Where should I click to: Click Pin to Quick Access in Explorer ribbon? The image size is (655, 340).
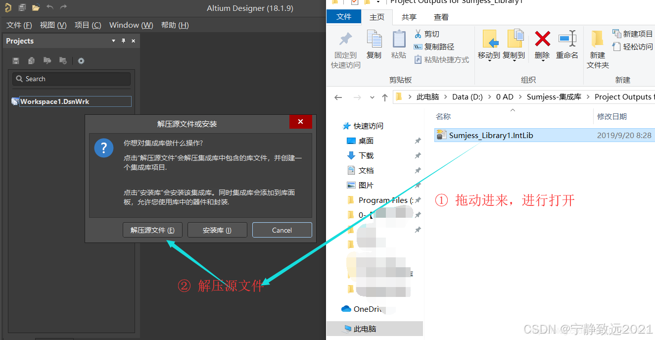pyautogui.click(x=345, y=50)
